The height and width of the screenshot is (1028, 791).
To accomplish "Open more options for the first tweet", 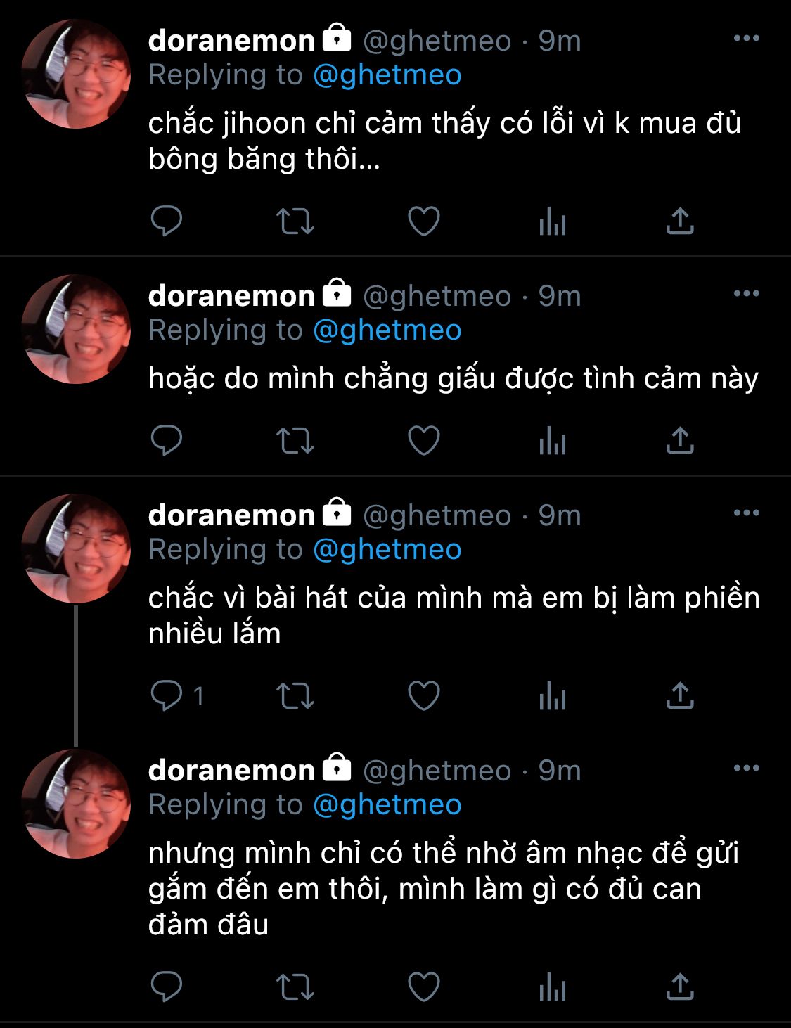I will pyautogui.click(x=746, y=39).
